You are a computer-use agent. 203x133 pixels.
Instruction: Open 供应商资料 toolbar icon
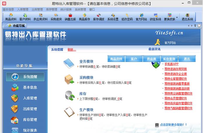[41, 17]
